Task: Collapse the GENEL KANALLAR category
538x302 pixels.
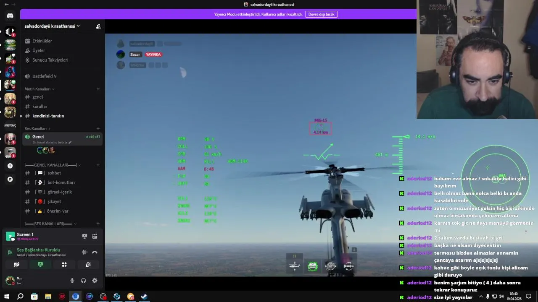Action: point(53,165)
